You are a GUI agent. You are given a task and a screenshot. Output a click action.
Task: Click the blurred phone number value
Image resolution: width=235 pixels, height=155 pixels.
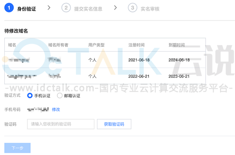pyautogui.click(x=38, y=110)
